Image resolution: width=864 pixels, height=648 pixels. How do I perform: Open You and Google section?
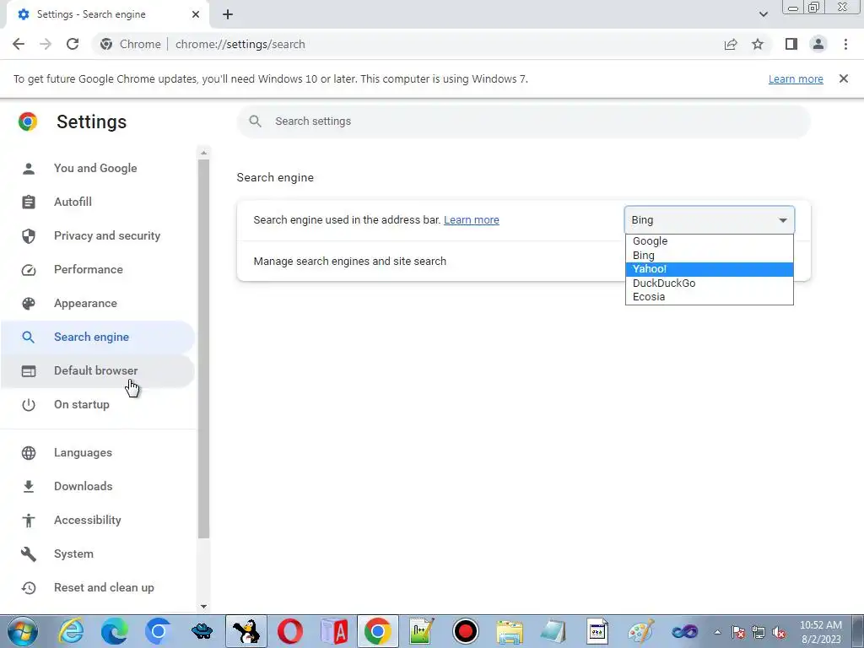pyautogui.click(x=98, y=168)
